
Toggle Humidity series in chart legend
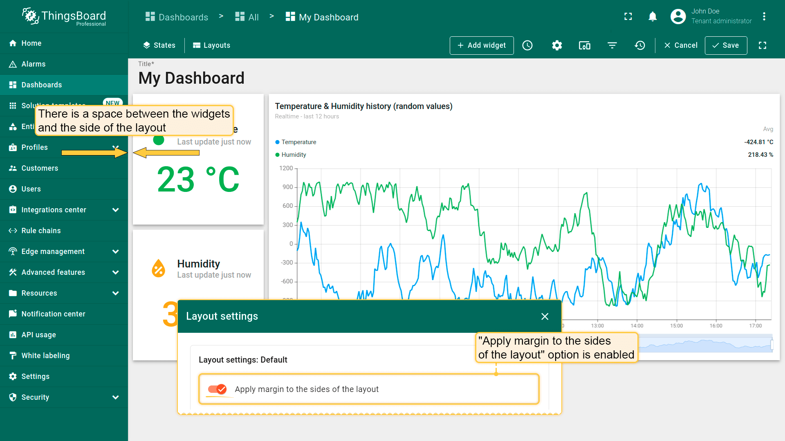pyautogui.click(x=294, y=155)
